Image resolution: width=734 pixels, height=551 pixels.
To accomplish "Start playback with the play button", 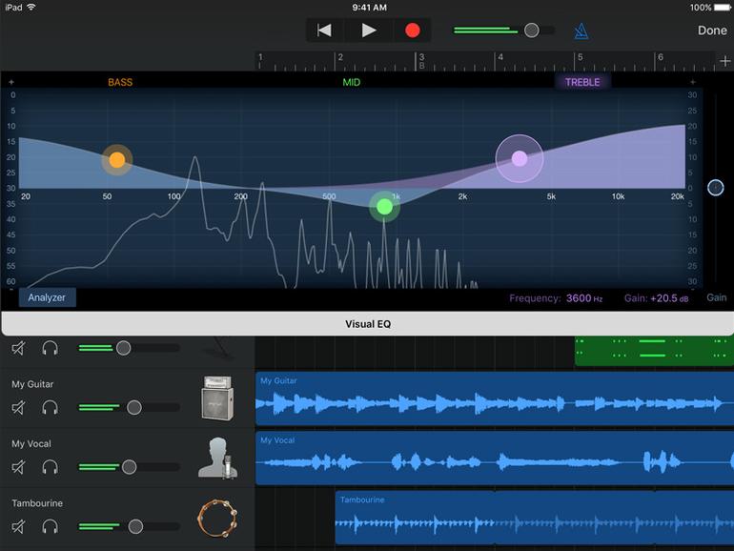I will coord(369,31).
